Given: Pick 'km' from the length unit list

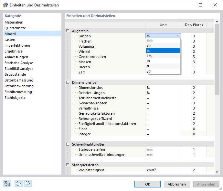Looking at the screenshot, I should click(163, 56).
